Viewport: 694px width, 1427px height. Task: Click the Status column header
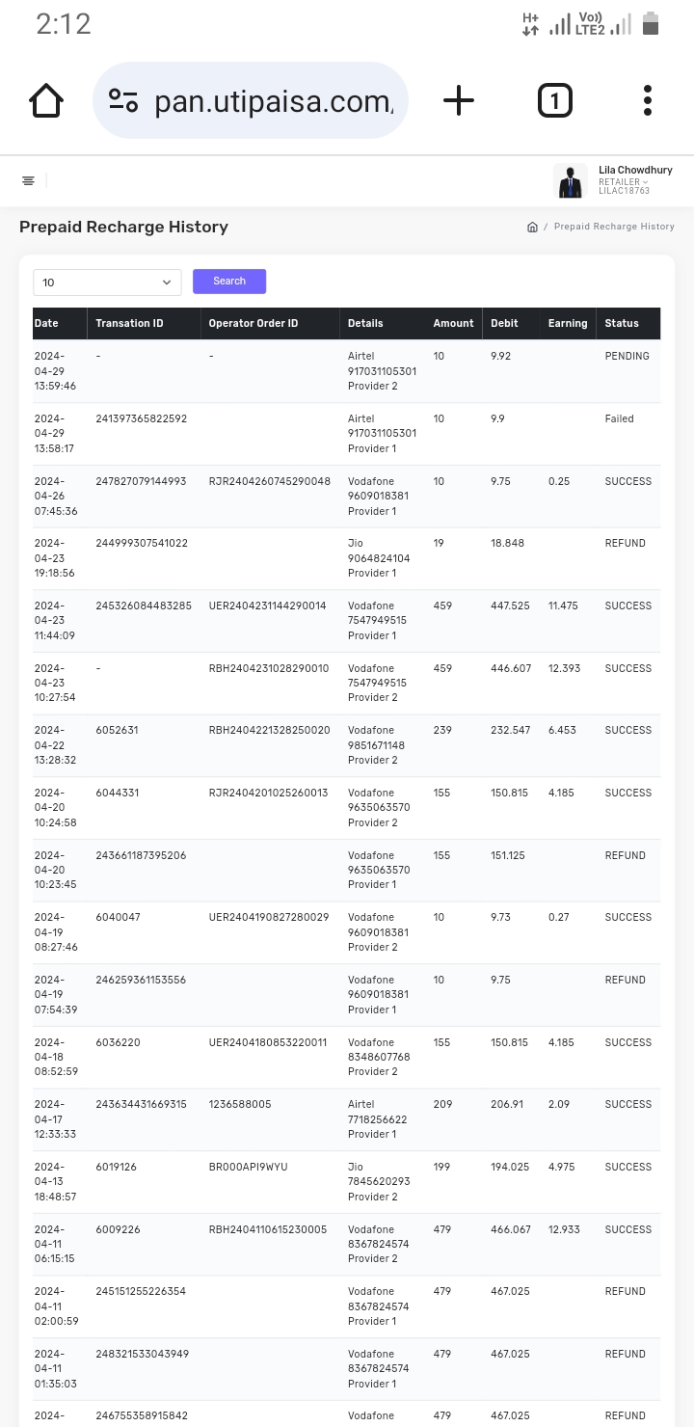[622, 324]
